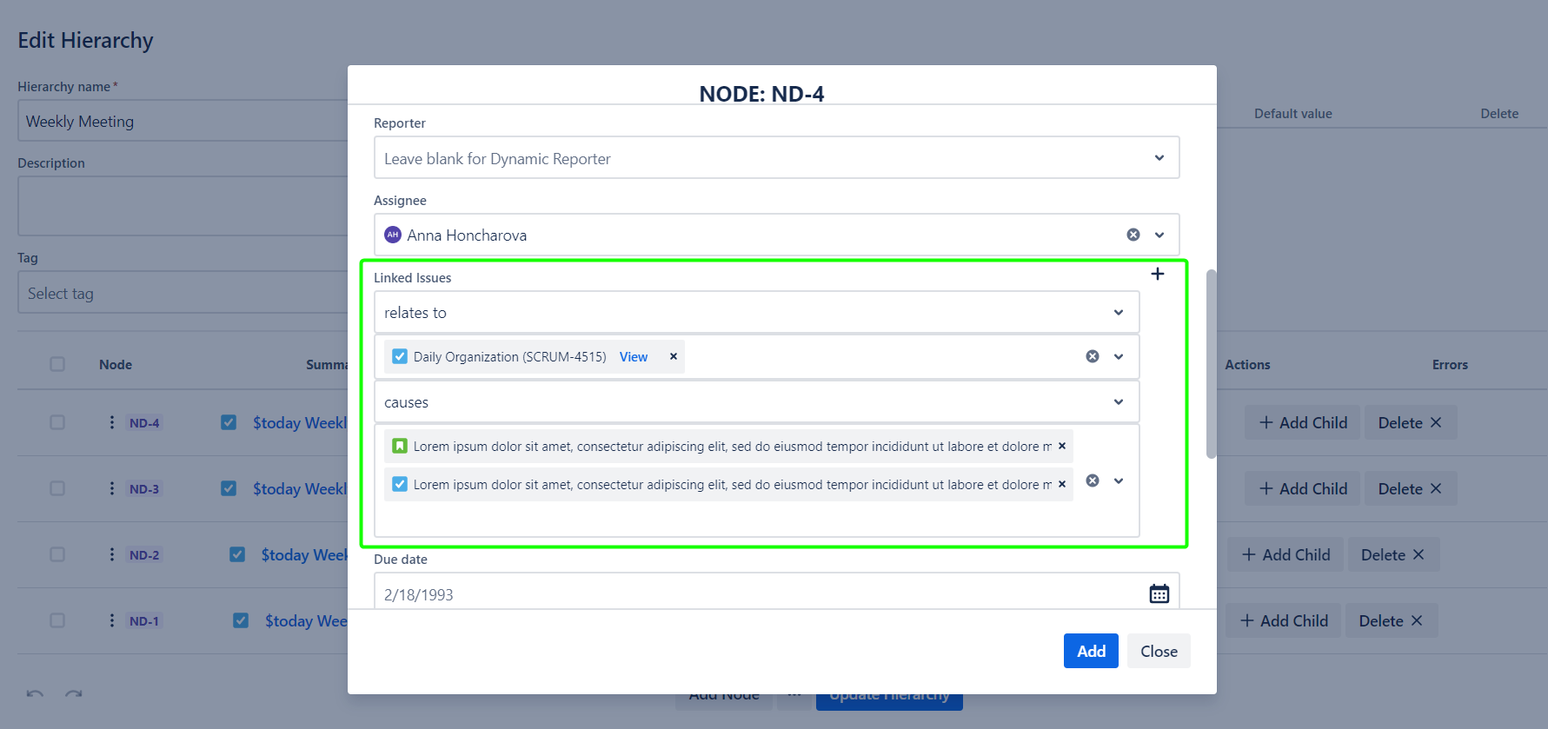
Task: Remove the Daily Organization linked issue chip
Action: pyautogui.click(x=673, y=356)
